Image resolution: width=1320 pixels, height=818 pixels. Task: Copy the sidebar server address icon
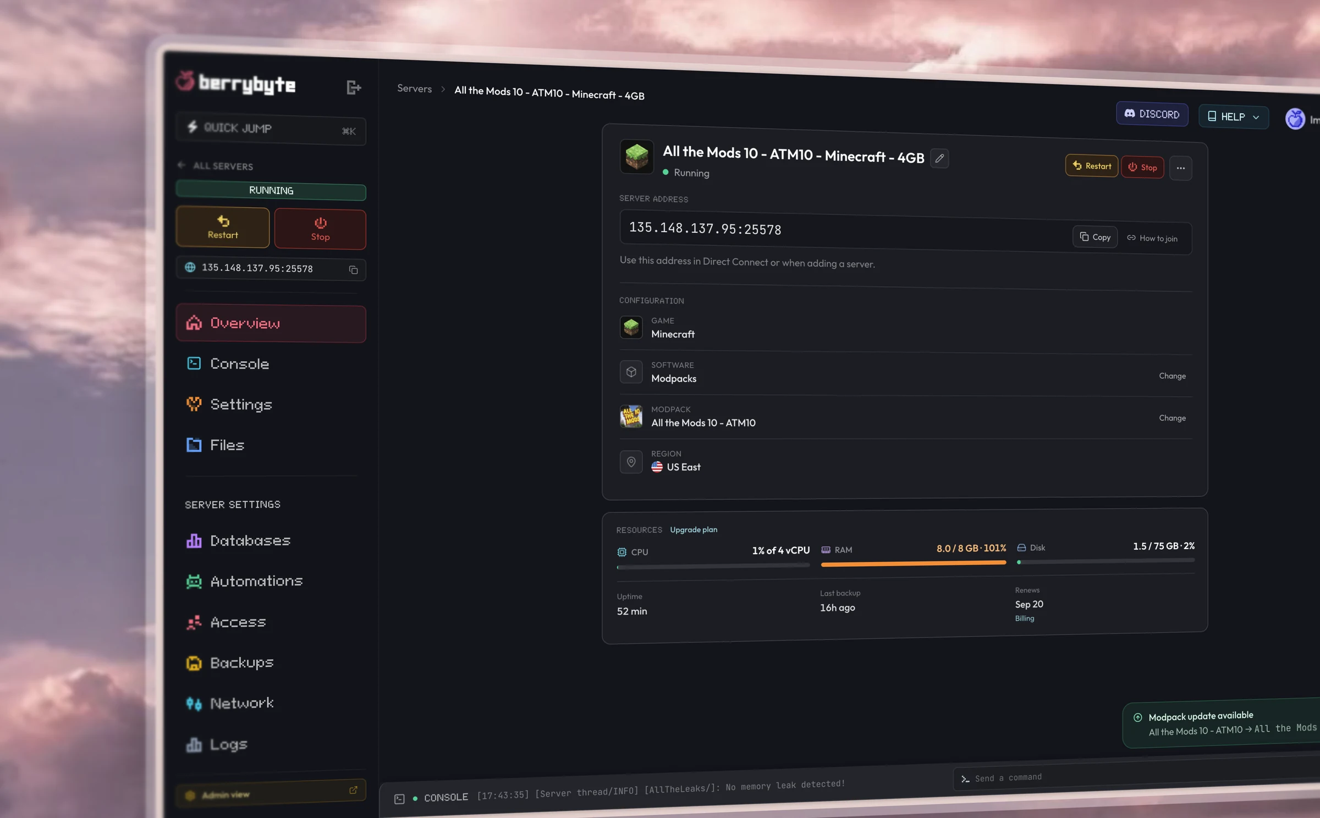pyautogui.click(x=354, y=269)
